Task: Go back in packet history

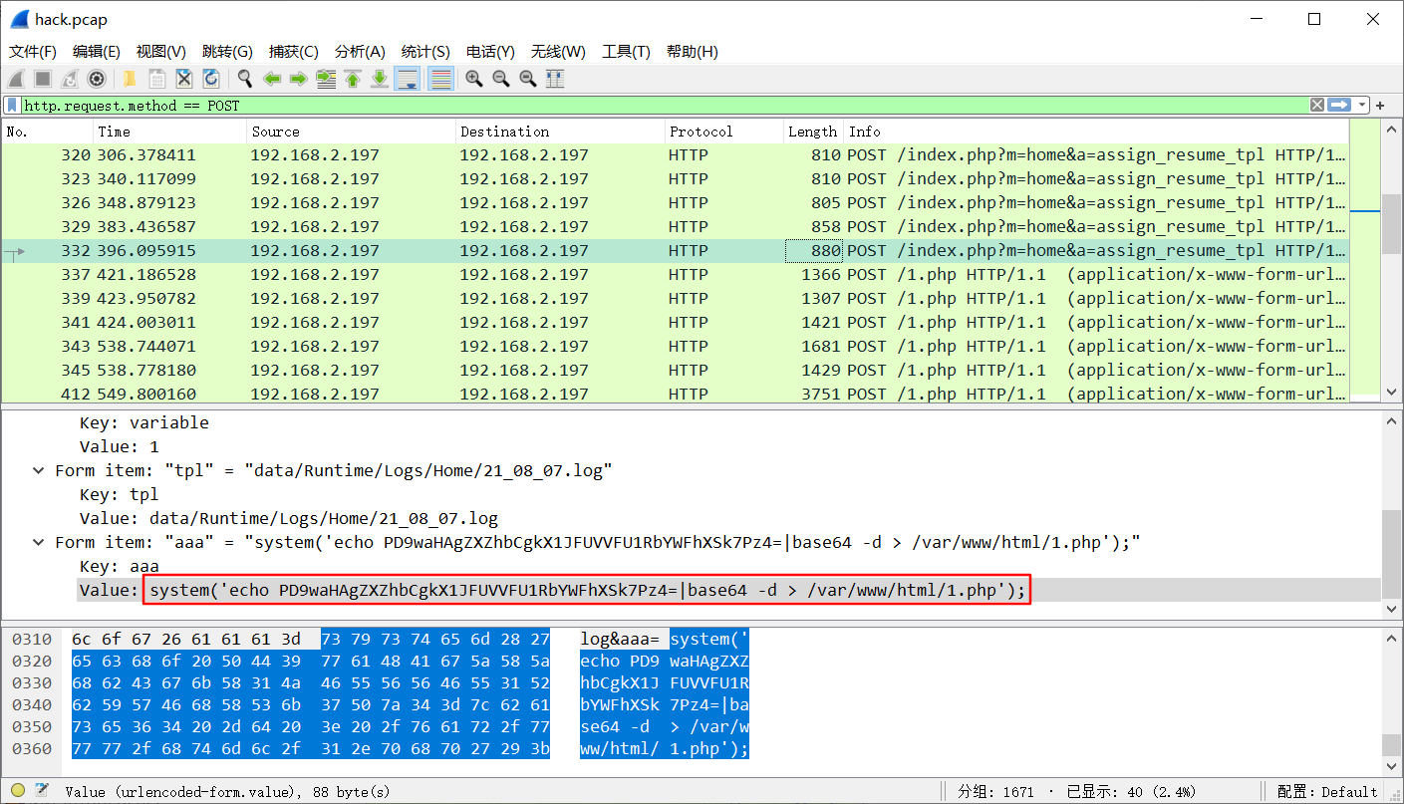Action: pyautogui.click(x=271, y=79)
